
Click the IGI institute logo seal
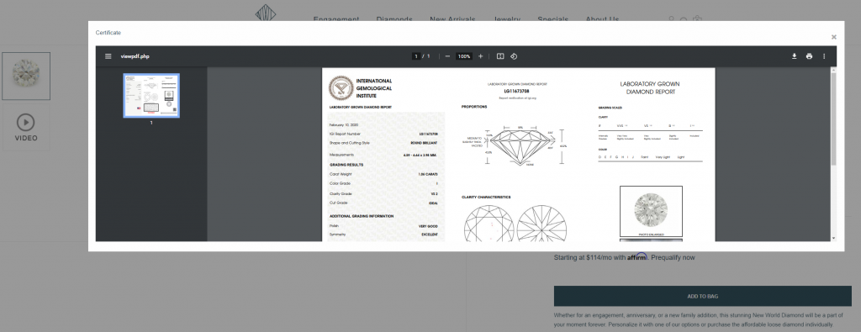click(341, 87)
